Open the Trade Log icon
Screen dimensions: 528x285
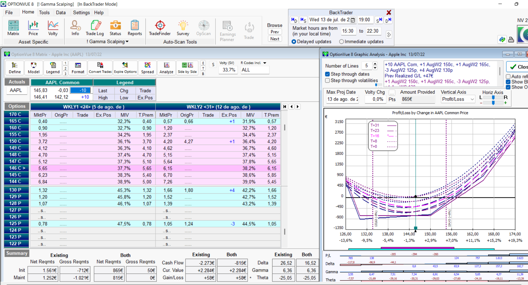tap(95, 28)
